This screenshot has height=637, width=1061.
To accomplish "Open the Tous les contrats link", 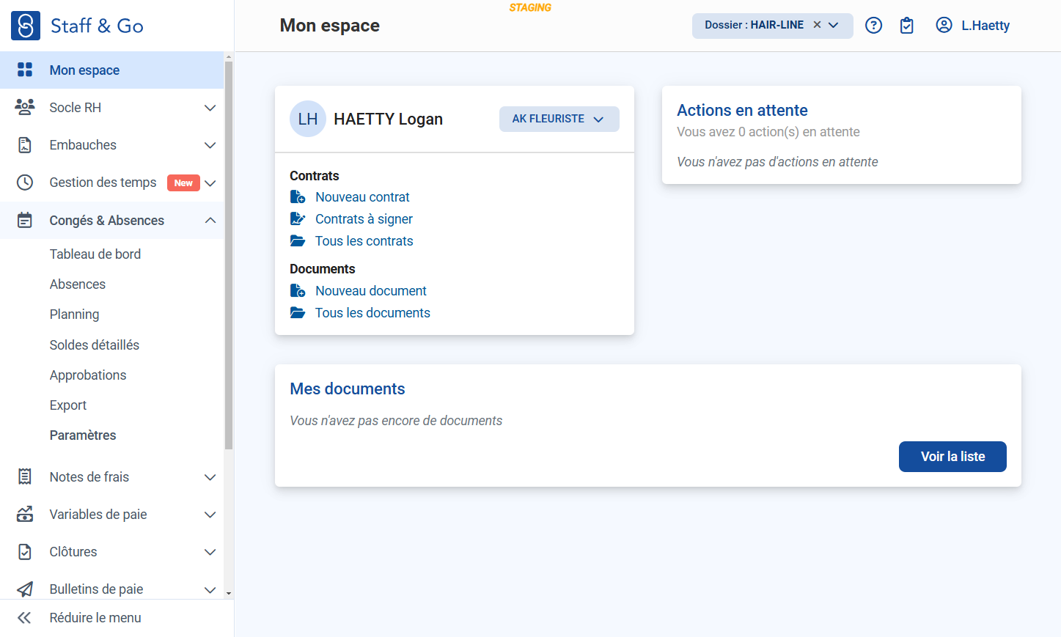I will [x=364, y=240].
